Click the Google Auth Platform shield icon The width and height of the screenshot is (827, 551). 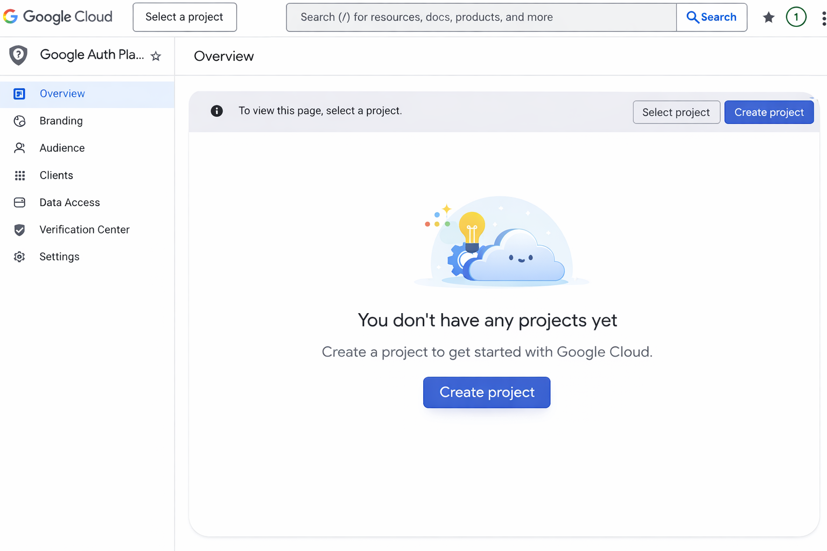click(18, 55)
